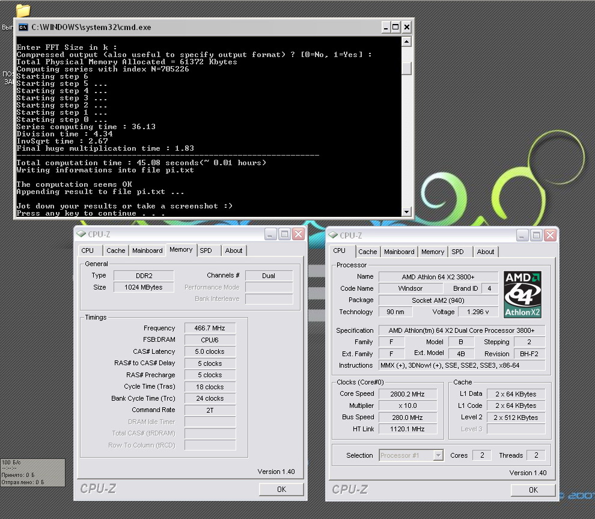Click the Name field AMD Athlon 64 X2 3800+

pos(438,277)
